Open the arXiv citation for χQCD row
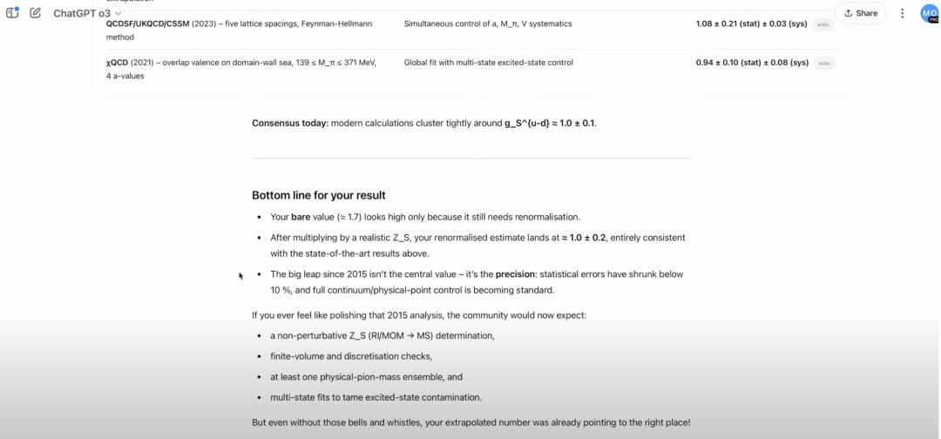The width and height of the screenshot is (941, 439). (x=823, y=63)
